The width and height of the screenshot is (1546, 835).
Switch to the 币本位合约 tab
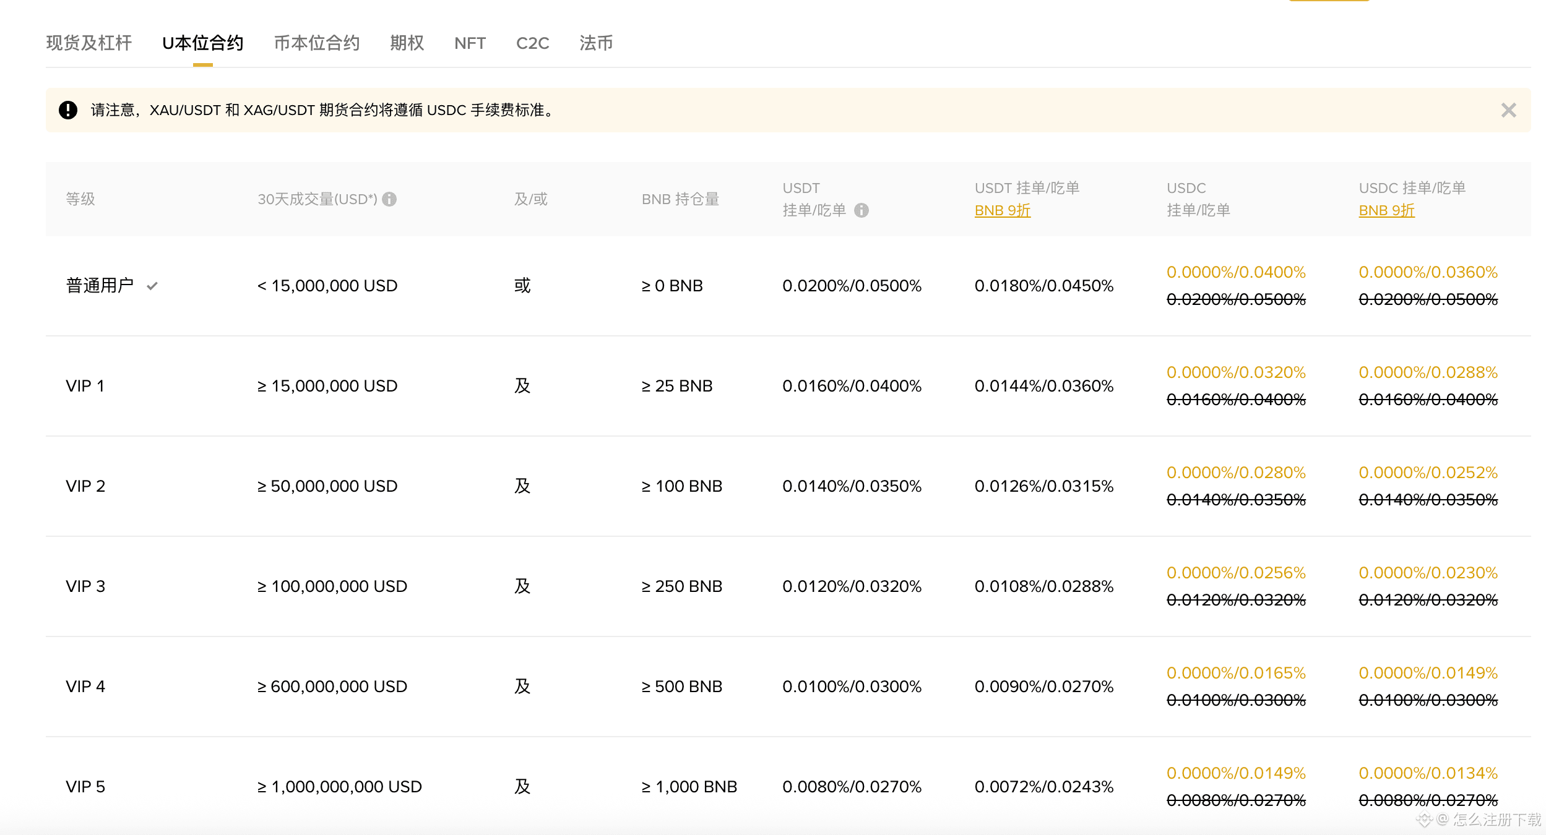(316, 43)
